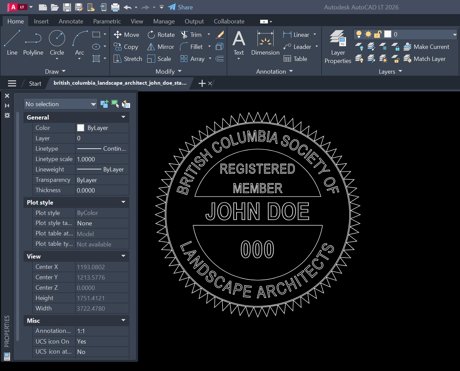Toggle layer 0 freeze sun icon

(368, 34)
